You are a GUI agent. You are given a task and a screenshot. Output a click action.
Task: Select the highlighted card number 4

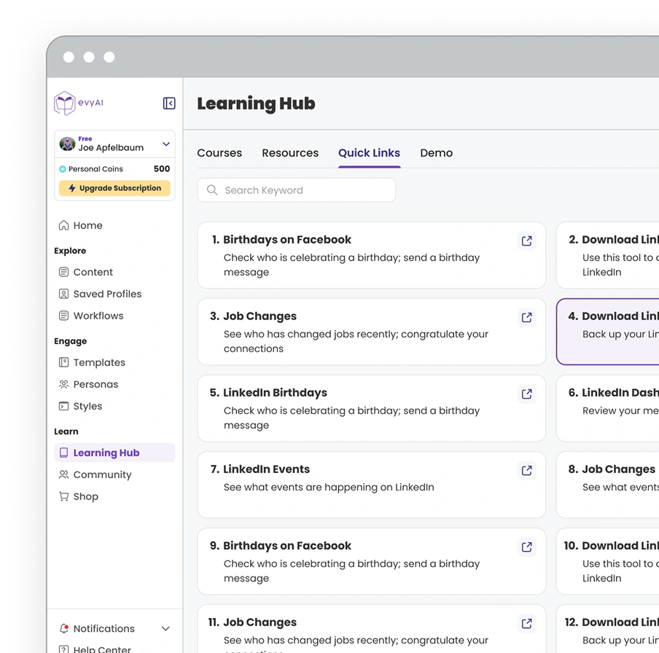608,332
